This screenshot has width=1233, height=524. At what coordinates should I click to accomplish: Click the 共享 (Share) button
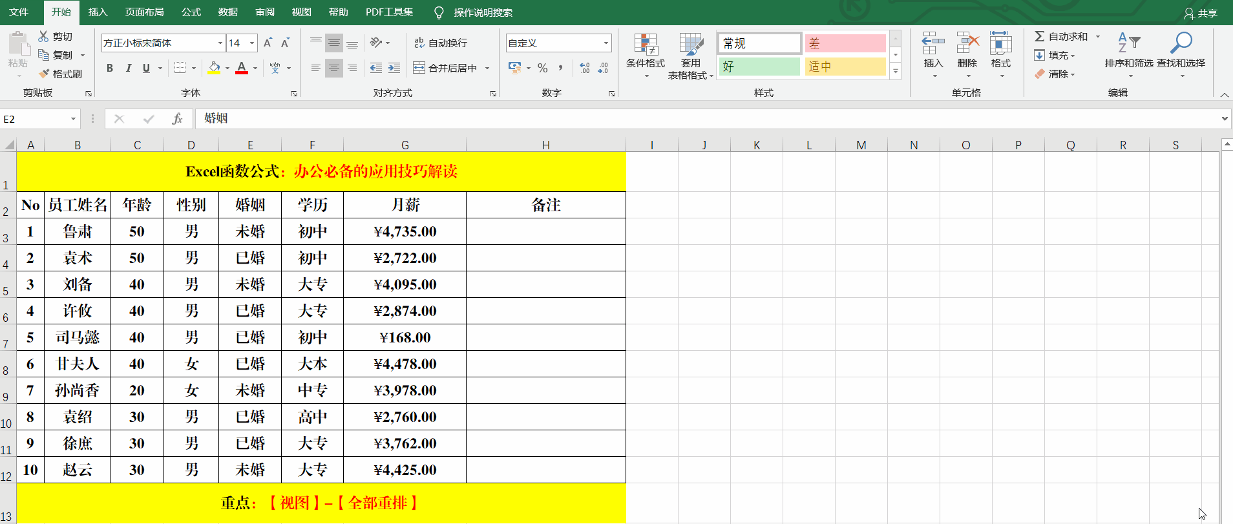pyautogui.click(x=1201, y=13)
